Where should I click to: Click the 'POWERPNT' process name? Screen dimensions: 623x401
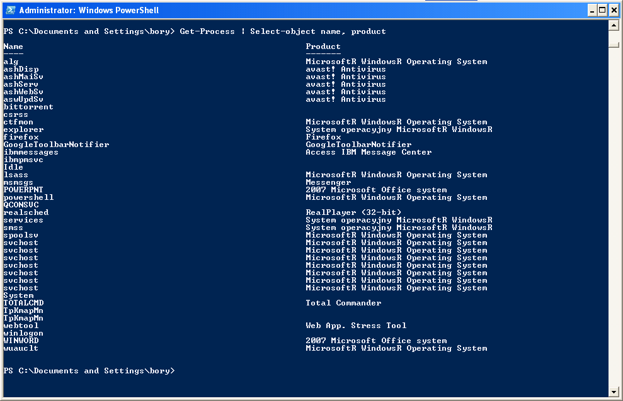tap(23, 190)
